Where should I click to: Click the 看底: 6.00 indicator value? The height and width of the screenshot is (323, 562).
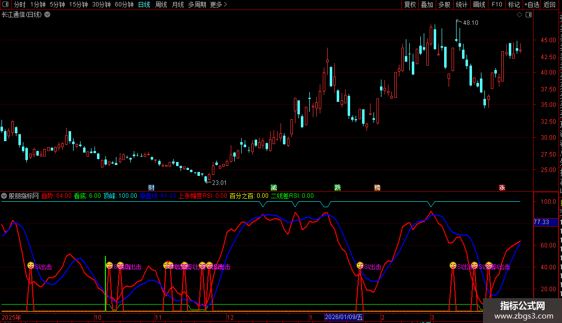point(88,196)
